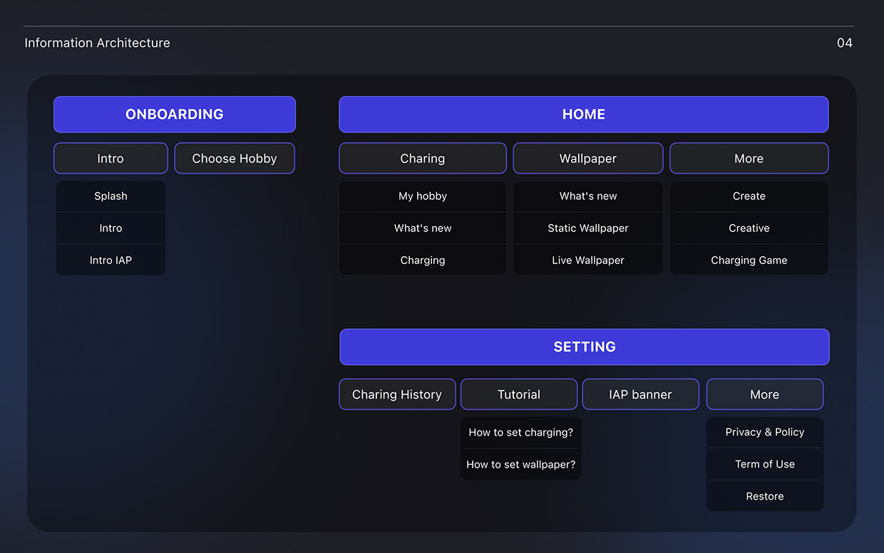Image resolution: width=884 pixels, height=553 pixels.
Task: Click the page number 04
Action: (x=845, y=43)
